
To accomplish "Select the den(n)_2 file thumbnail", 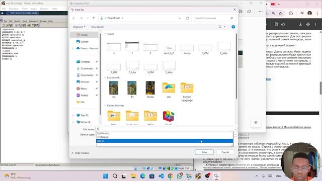I will click(x=169, y=49).
